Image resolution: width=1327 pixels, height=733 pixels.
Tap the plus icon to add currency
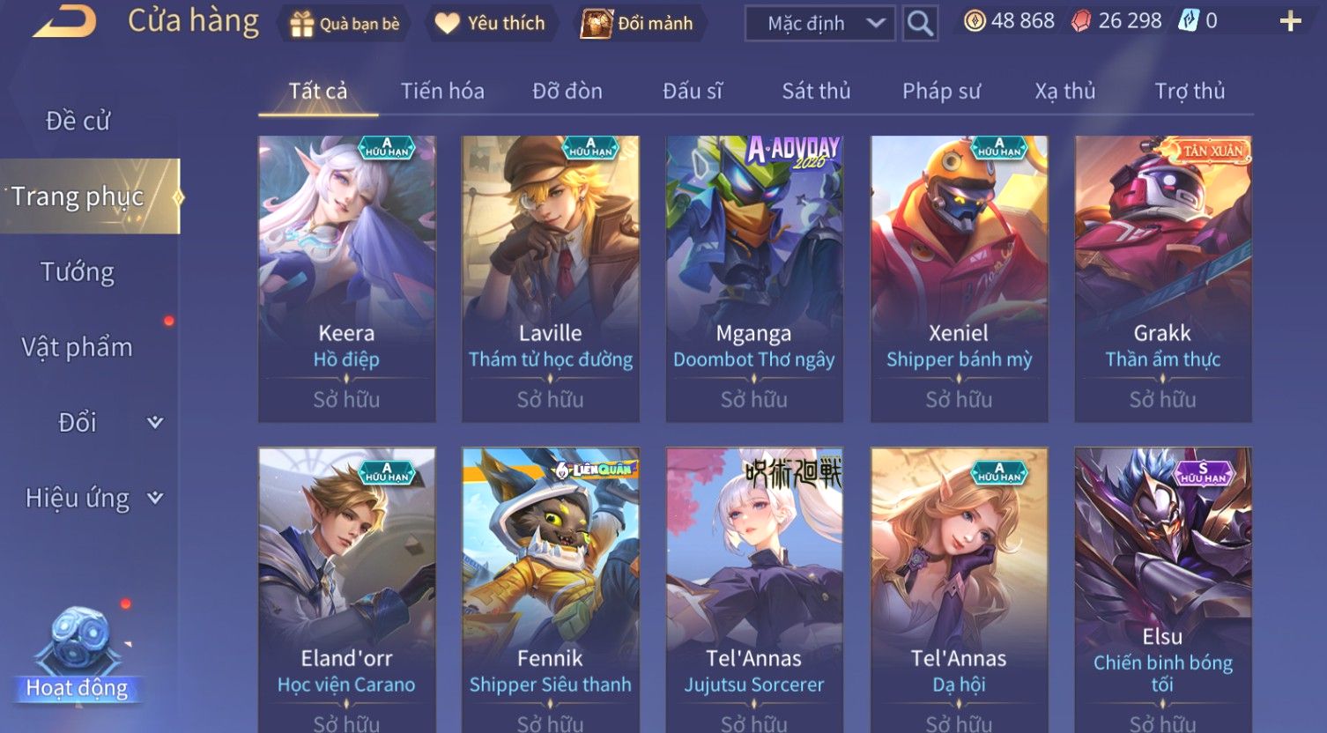(x=1290, y=21)
